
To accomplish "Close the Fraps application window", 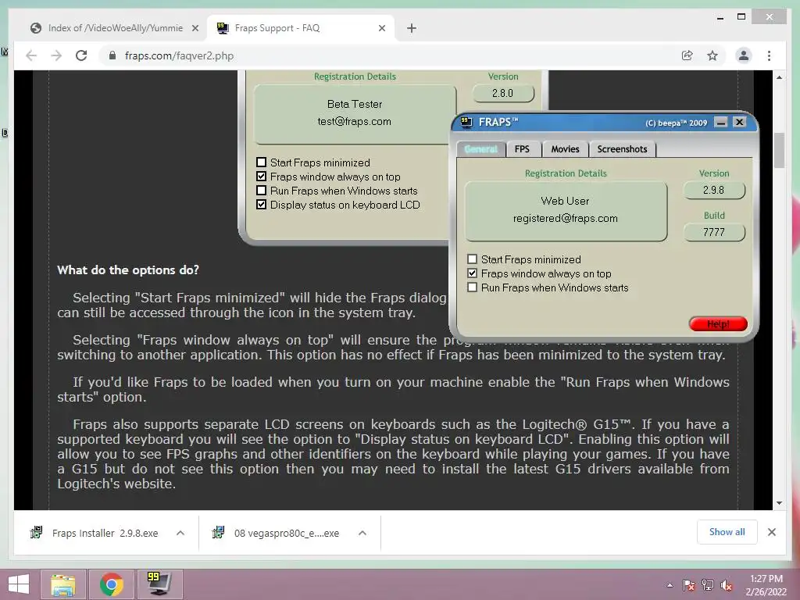I will (x=739, y=122).
